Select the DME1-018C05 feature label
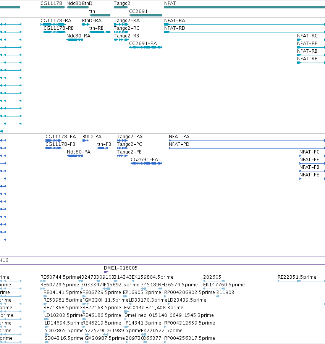 121,268
